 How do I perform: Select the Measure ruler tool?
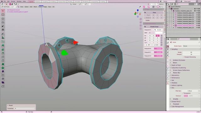pyautogui.click(x=3, y=38)
